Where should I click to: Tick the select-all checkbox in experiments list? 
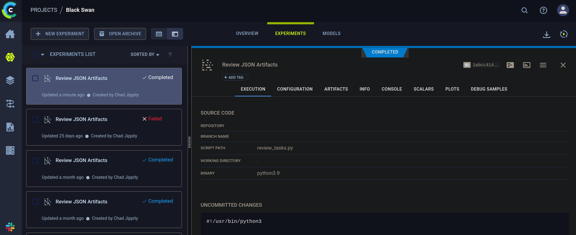point(35,54)
